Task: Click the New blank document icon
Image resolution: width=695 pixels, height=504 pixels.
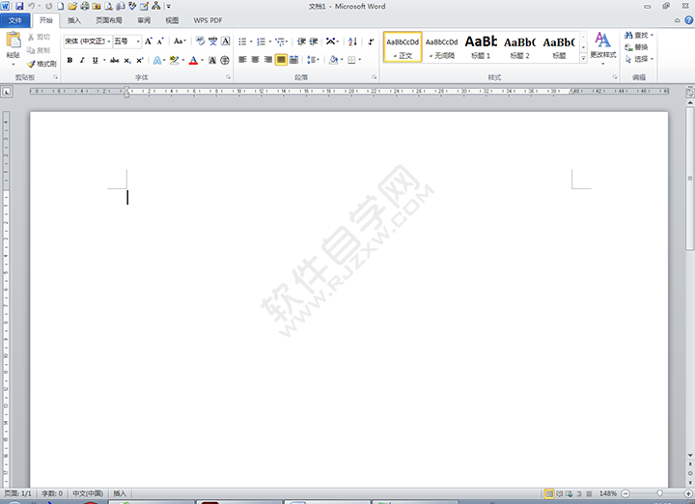Action: point(60,6)
